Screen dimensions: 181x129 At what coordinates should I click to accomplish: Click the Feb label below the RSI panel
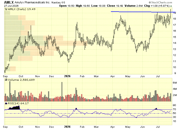82,127
